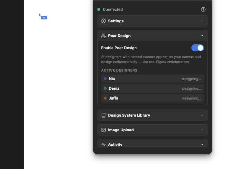Click the Enable Peer Design label
Image resolution: width=240 pixels, height=169 pixels.
pos(119,48)
